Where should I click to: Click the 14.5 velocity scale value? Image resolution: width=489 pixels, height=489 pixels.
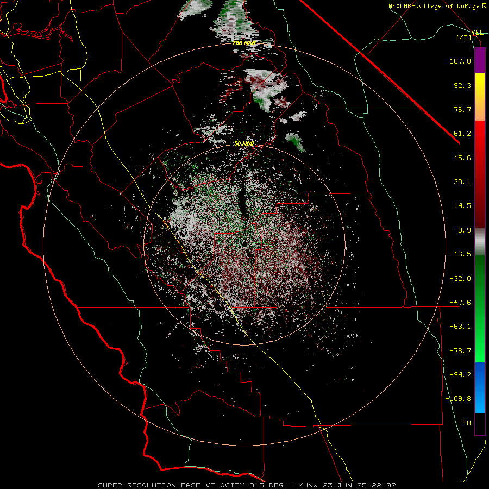pyautogui.click(x=462, y=206)
